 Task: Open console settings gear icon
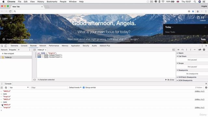tap(206, 87)
